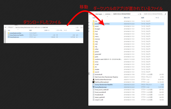Screen dimensions: 171x109
Task: Click the obj folder icon
Action: pyautogui.click(x=93, y=47)
